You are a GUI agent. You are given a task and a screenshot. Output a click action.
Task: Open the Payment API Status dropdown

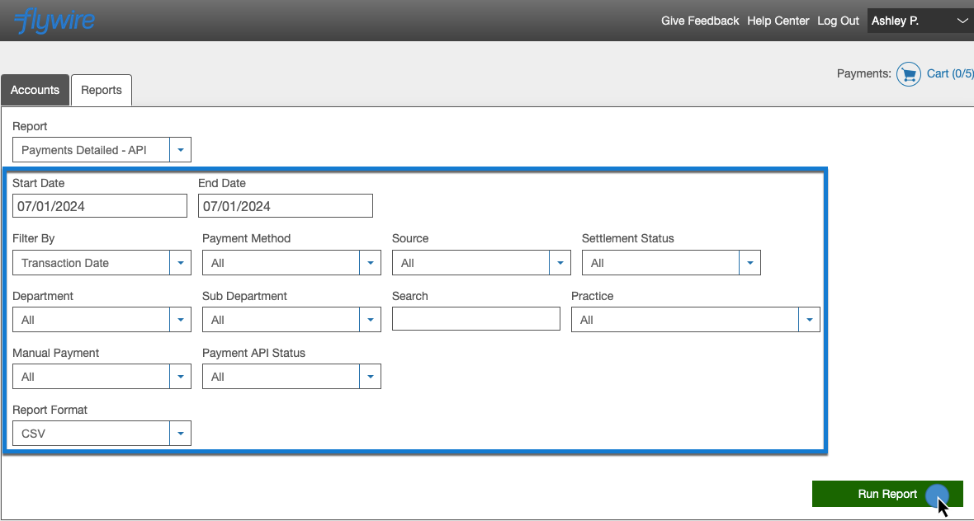point(291,377)
